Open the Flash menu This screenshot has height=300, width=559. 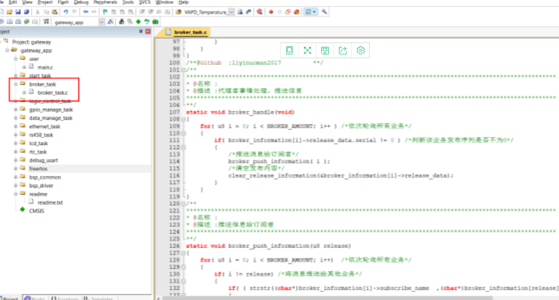point(63,2)
